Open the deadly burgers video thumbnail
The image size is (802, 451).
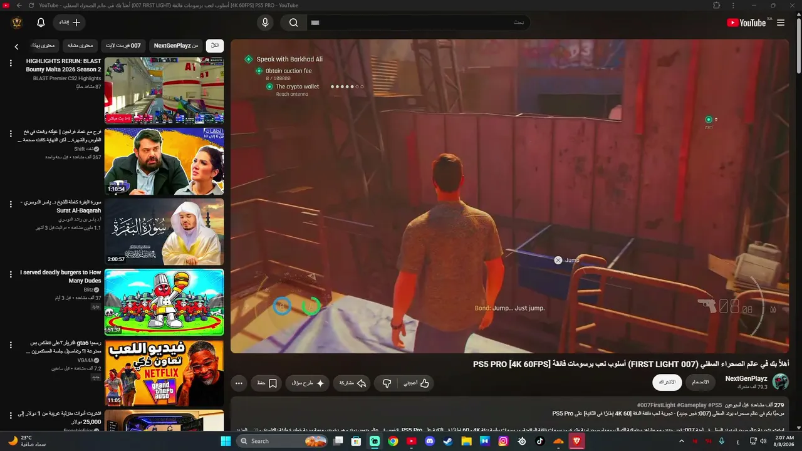[164, 303]
